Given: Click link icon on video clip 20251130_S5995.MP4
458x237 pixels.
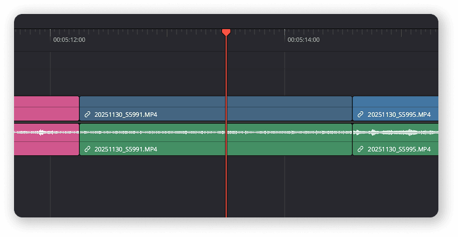Looking at the screenshot, I should [360, 115].
